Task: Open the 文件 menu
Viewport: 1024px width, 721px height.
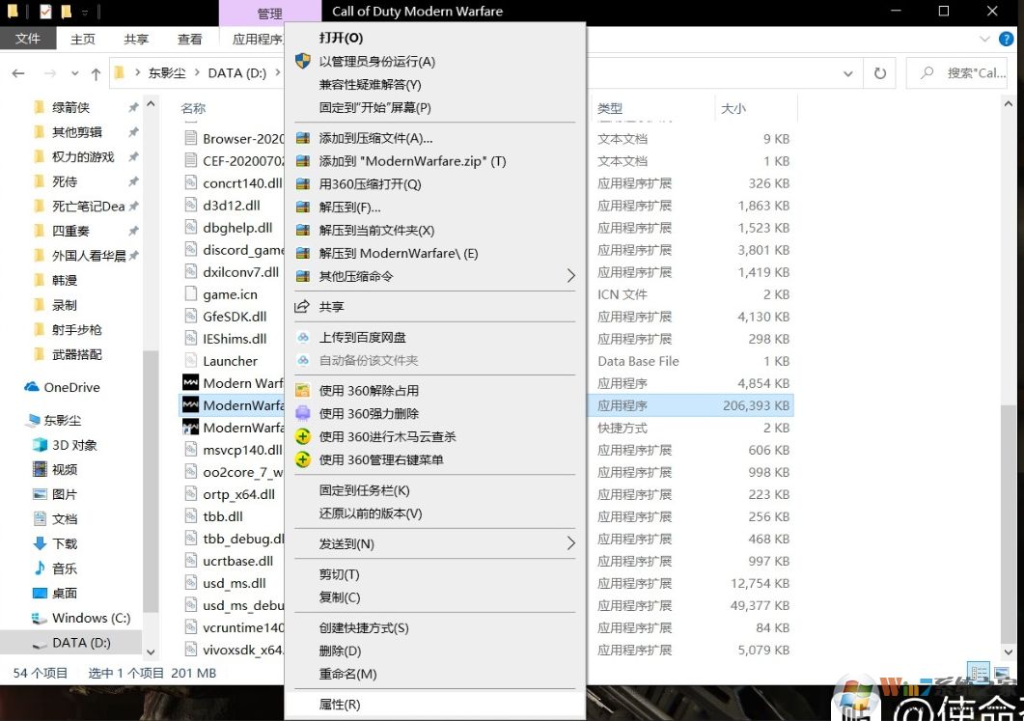Action: (29, 39)
